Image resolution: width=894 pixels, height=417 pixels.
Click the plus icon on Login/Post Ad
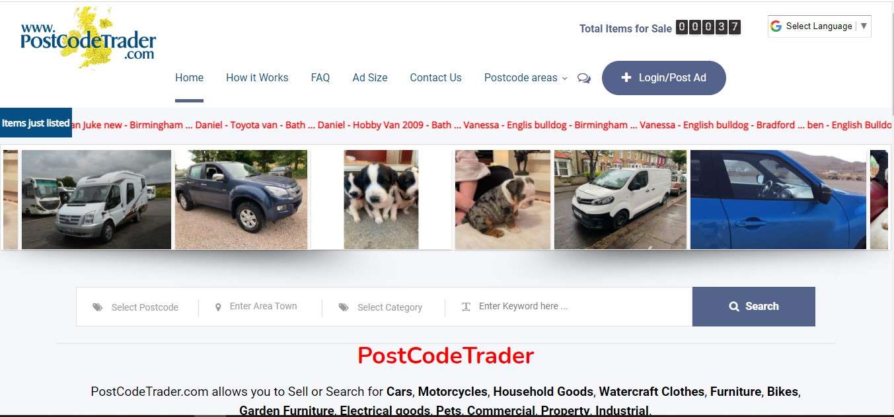coord(626,78)
